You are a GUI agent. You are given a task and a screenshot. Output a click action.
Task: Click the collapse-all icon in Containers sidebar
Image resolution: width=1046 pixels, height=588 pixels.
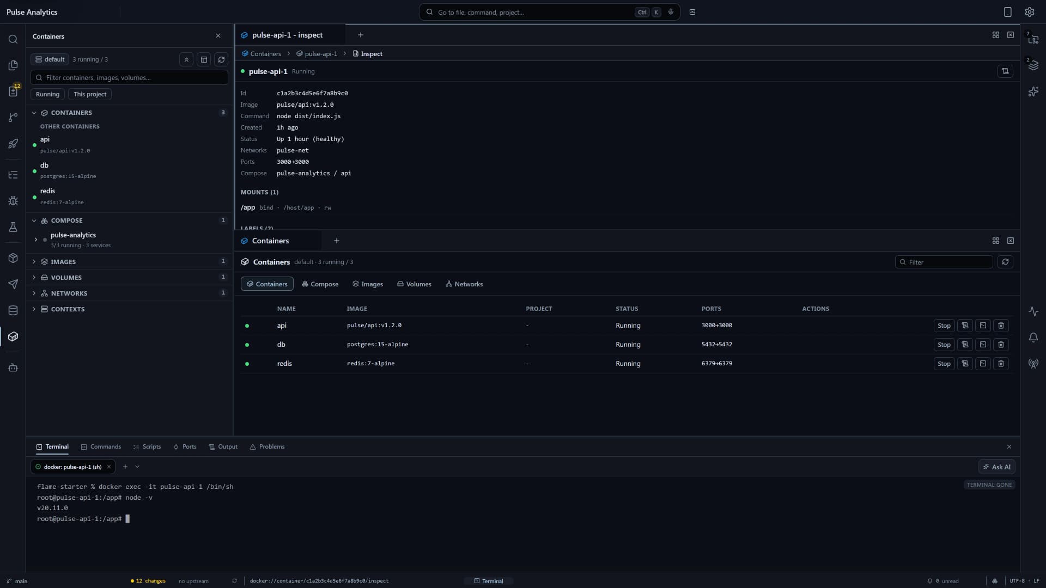pos(186,59)
